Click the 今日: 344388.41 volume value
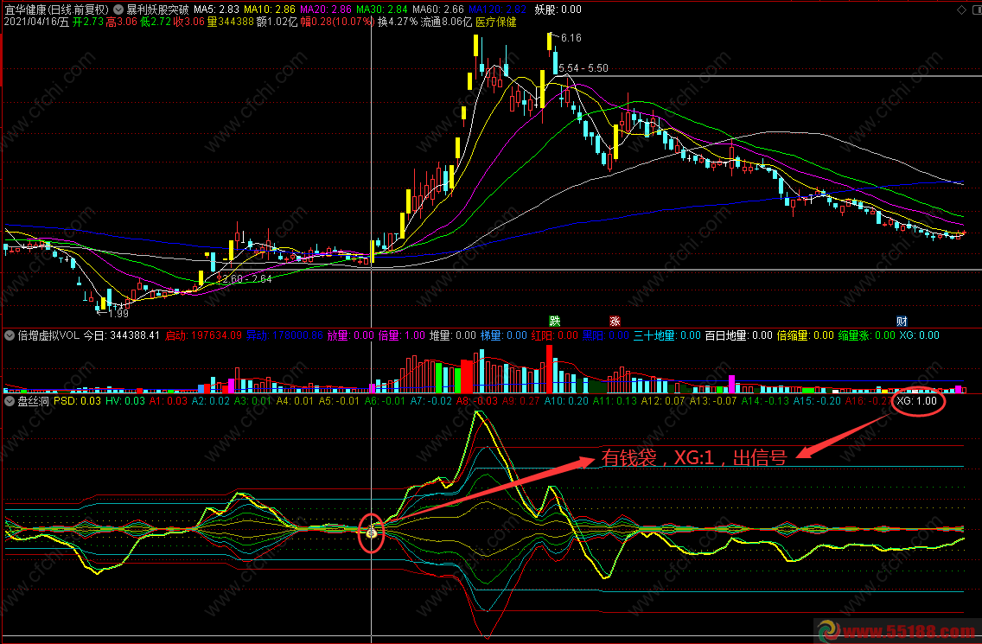The width and height of the screenshot is (982, 644). click(x=122, y=335)
